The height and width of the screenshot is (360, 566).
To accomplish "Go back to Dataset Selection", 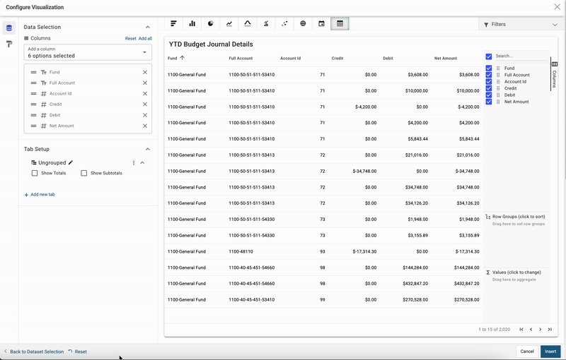I will point(33,352).
